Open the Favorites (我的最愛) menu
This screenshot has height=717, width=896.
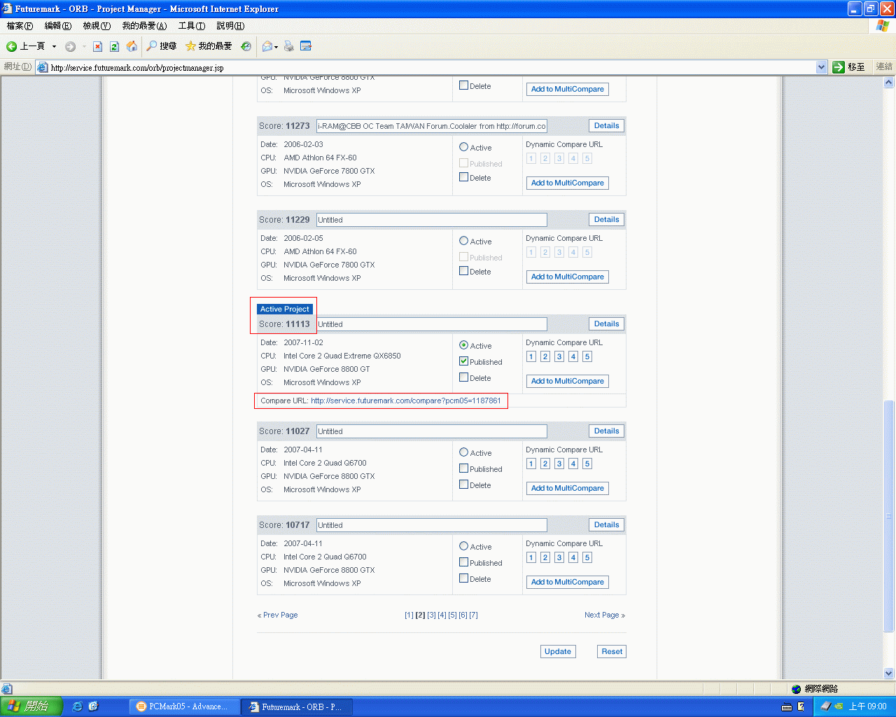coord(144,26)
